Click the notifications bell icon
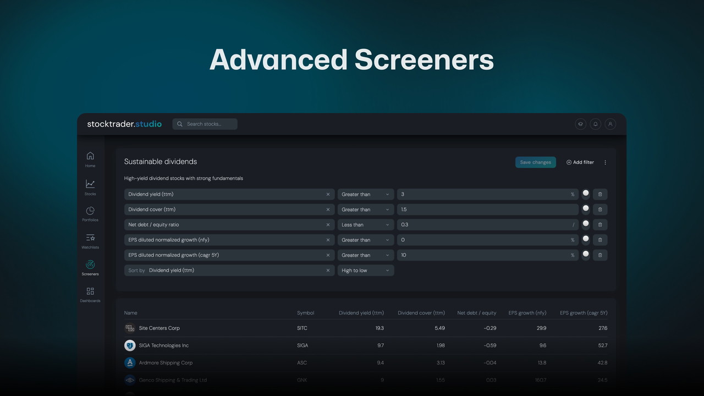 pyautogui.click(x=595, y=124)
